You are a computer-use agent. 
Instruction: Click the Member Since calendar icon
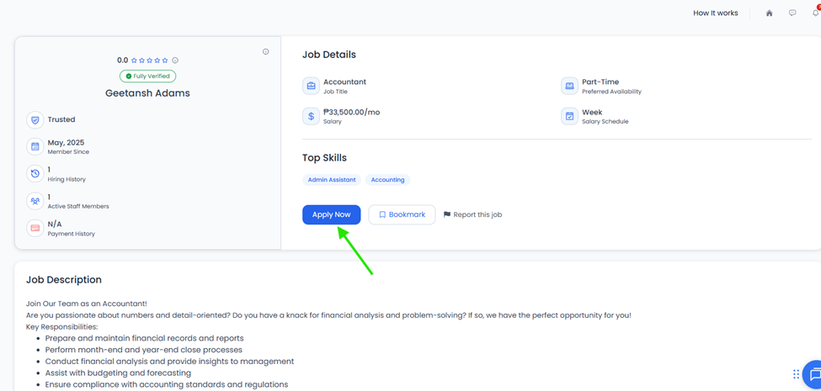click(35, 146)
